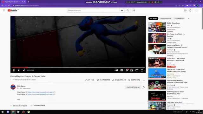This screenshot has width=203, height=114.
Task: Open Bandicam drawing pencil tool
Action: (x=158, y=2)
